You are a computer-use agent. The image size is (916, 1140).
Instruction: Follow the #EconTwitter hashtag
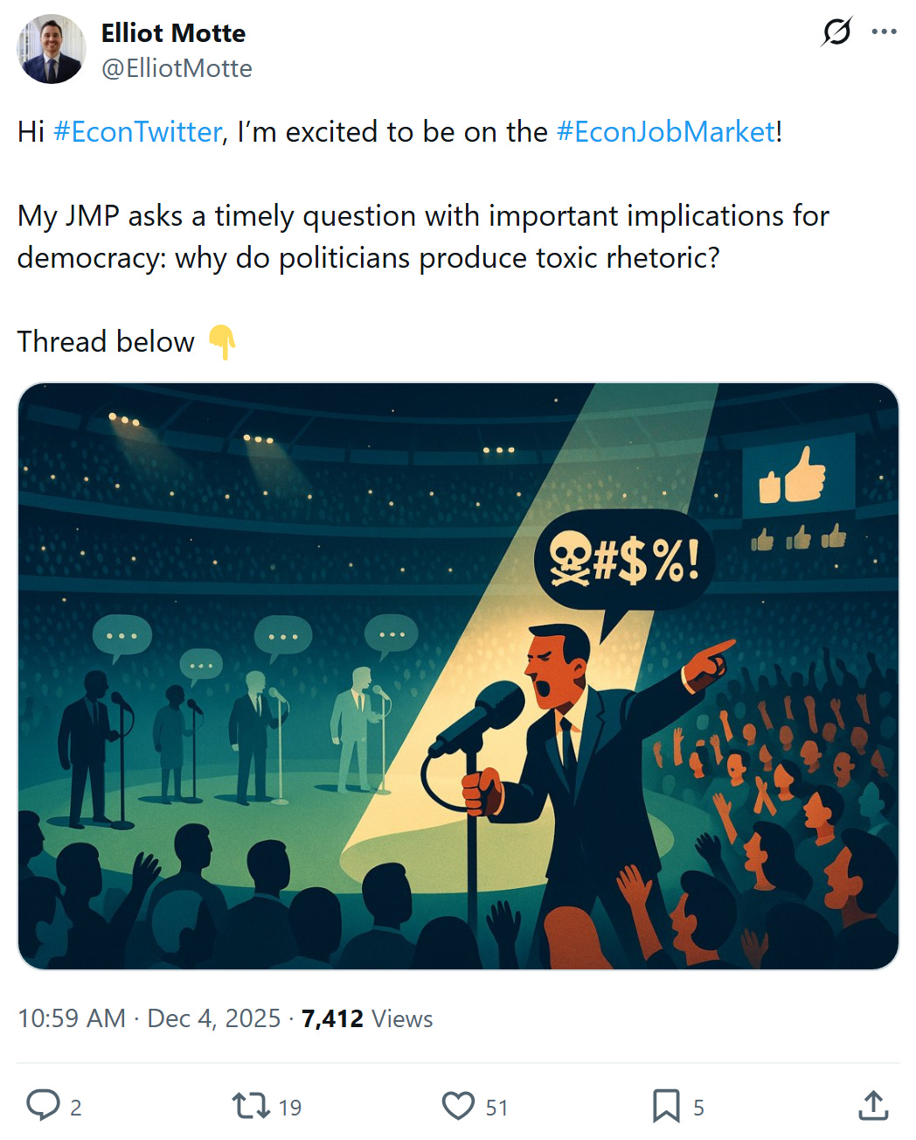coord(137,131)
